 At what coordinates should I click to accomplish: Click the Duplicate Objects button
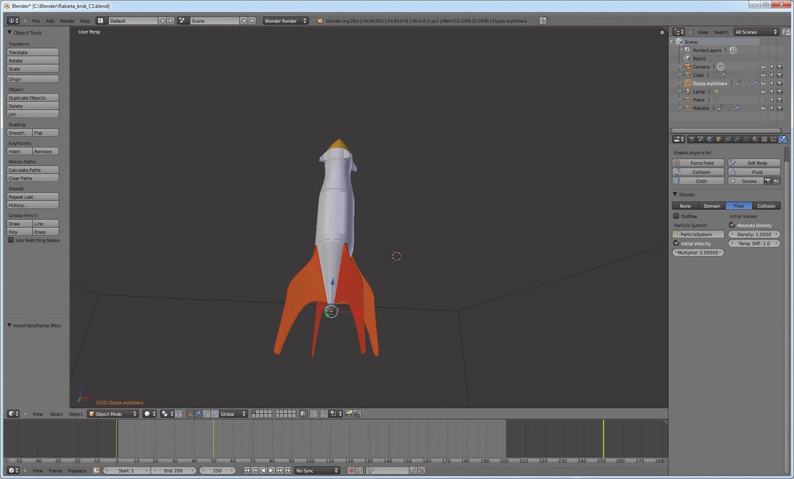coord(33,97)
